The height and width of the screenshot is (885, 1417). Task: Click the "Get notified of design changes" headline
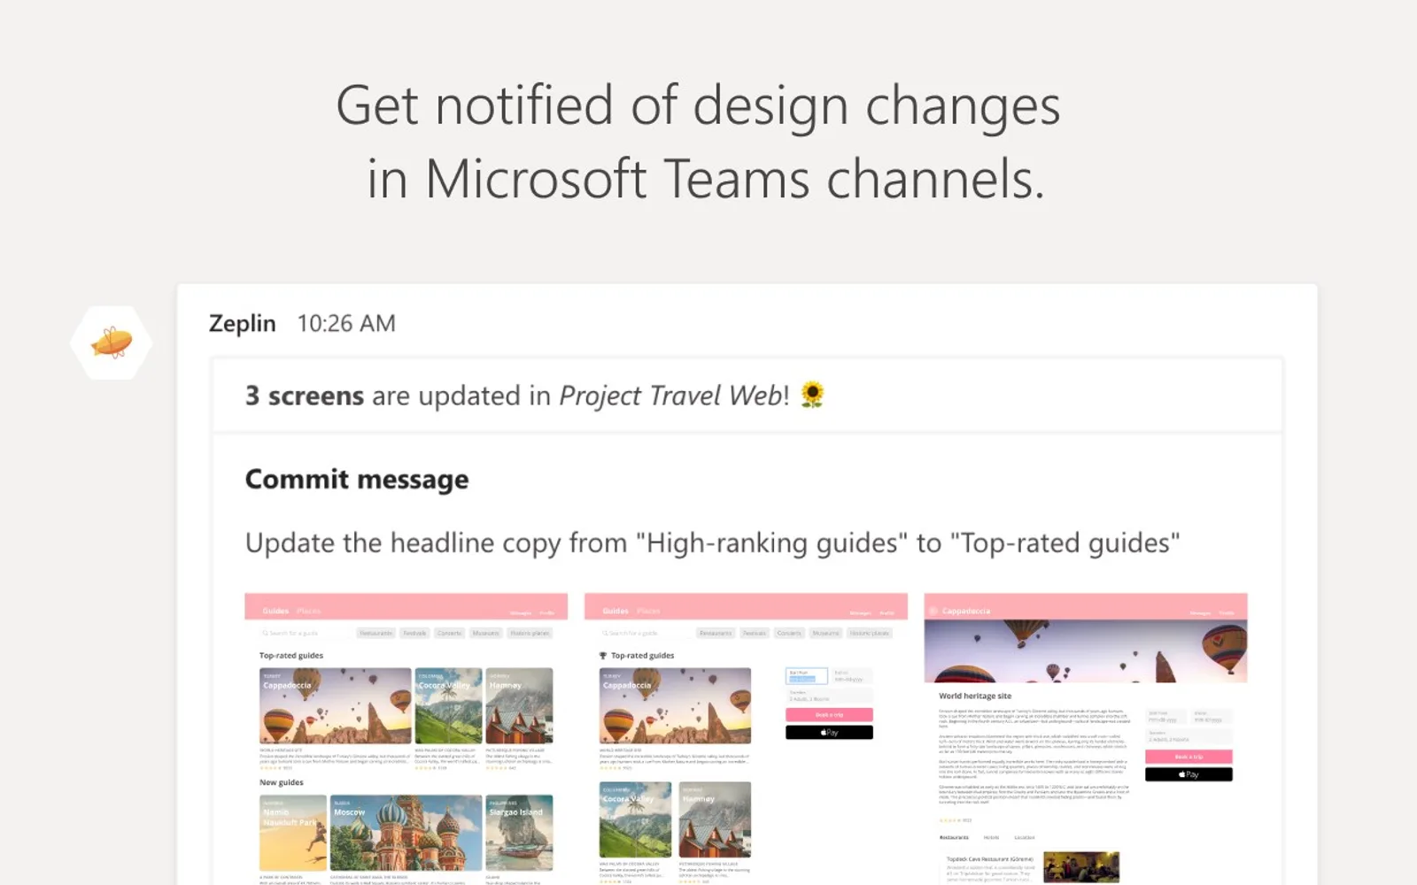coord(698,105)
